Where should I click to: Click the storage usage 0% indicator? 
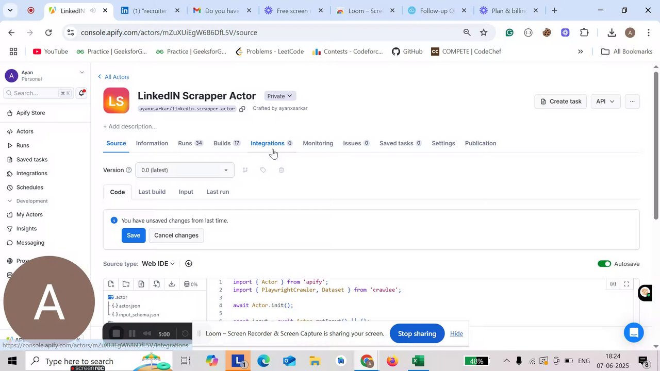tap(191, 284)
